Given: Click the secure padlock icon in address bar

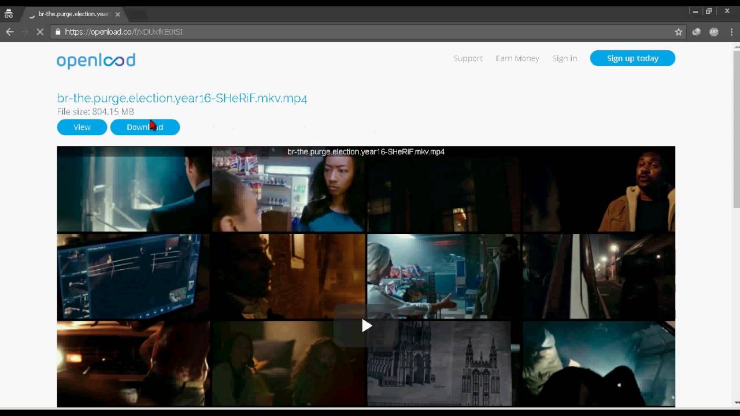Looking at the screenshot, I should tap(57, 32).
